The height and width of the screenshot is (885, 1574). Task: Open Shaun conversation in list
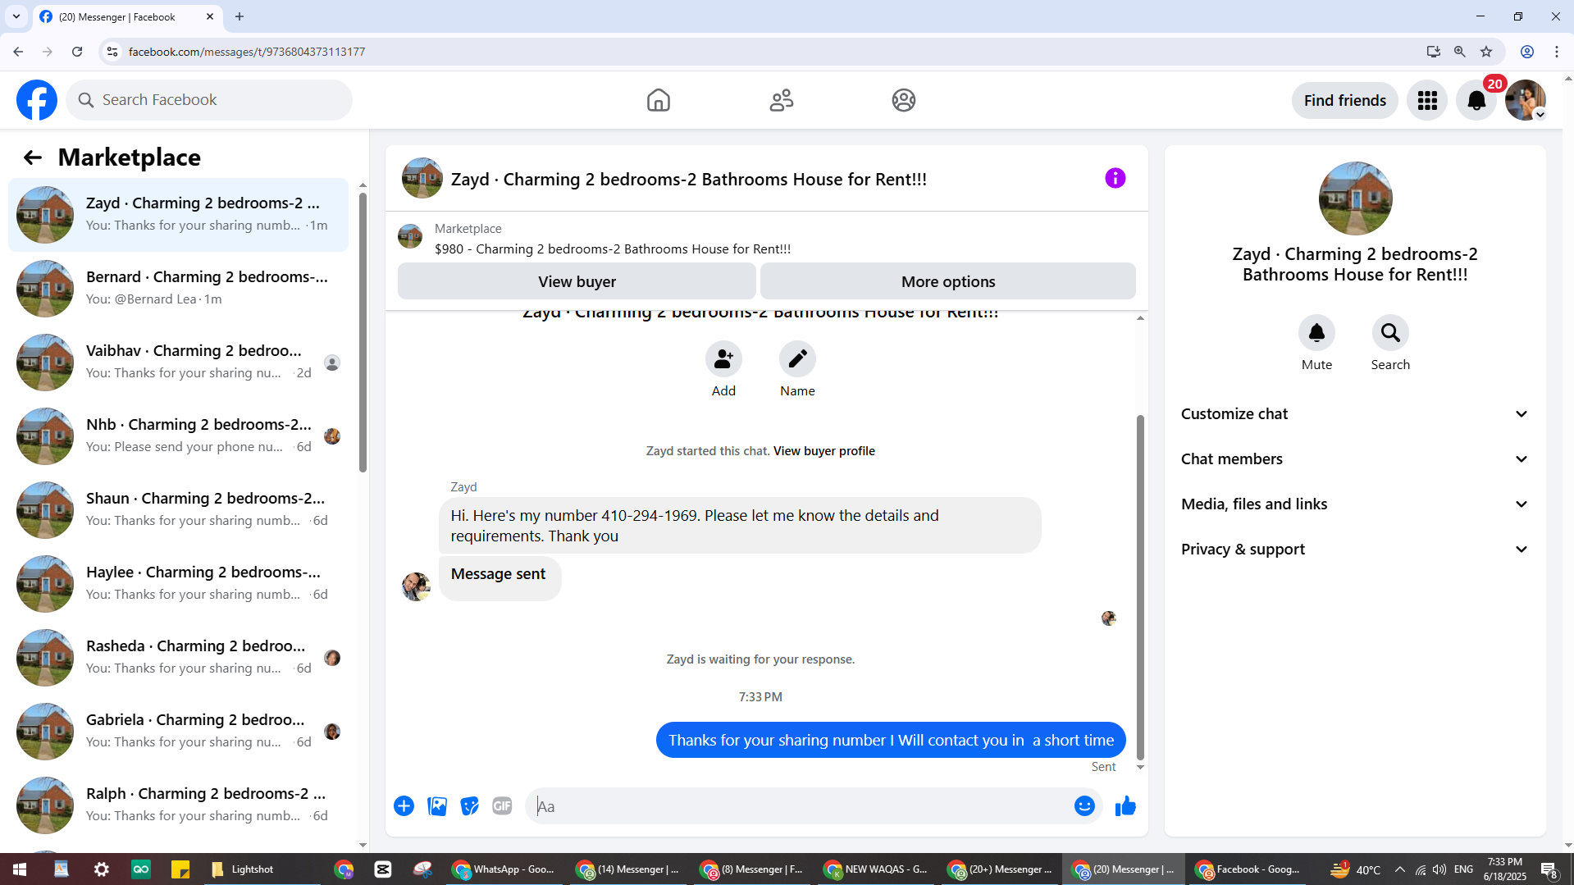click(178, 510)
